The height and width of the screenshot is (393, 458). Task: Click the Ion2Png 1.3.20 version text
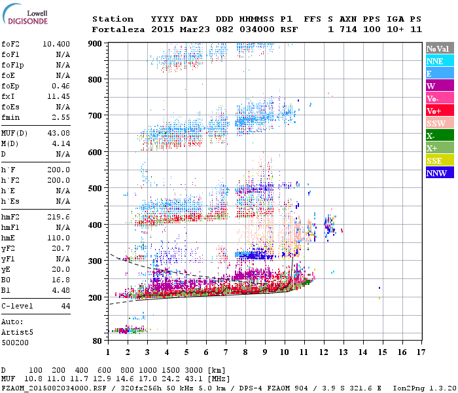[x=425, y=388]
